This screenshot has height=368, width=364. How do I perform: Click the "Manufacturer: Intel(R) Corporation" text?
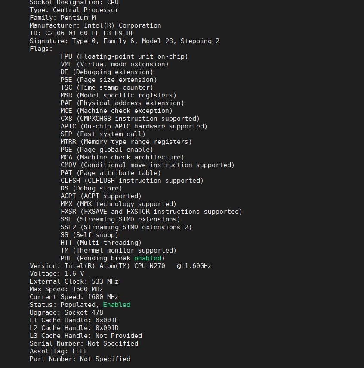pyautogui.click(x=96, y=25)
